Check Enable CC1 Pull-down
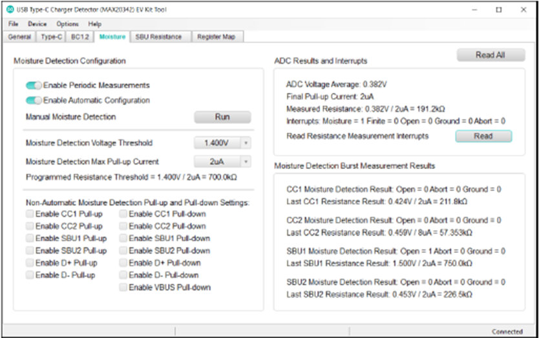539x338 pixels. 123,214
